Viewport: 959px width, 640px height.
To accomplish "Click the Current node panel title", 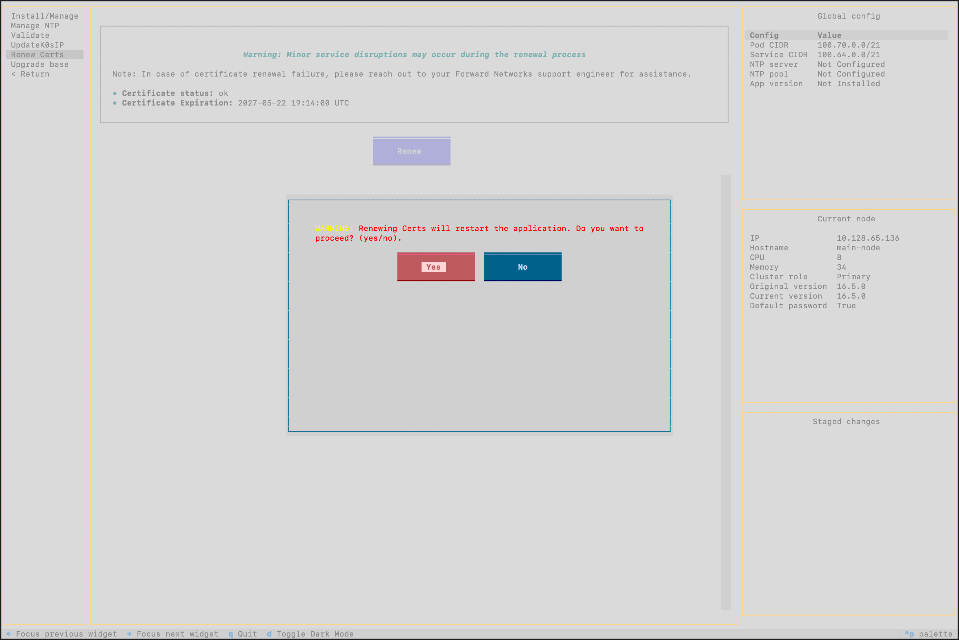I will (846, 219).
